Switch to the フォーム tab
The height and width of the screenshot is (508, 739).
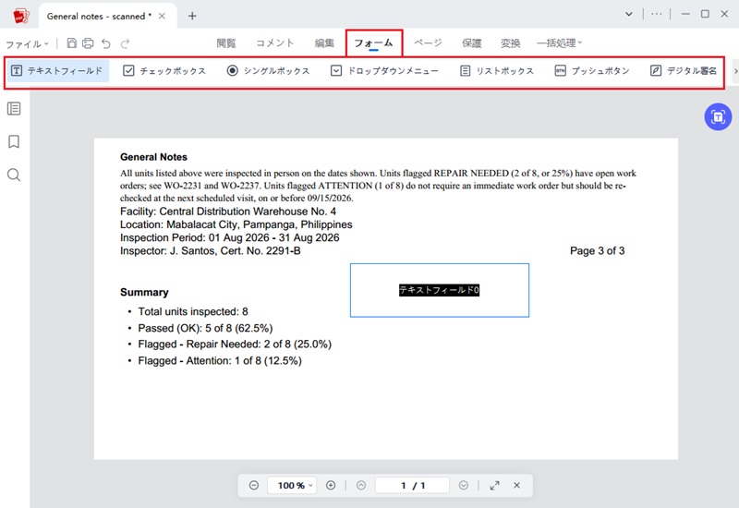[374, 43]
